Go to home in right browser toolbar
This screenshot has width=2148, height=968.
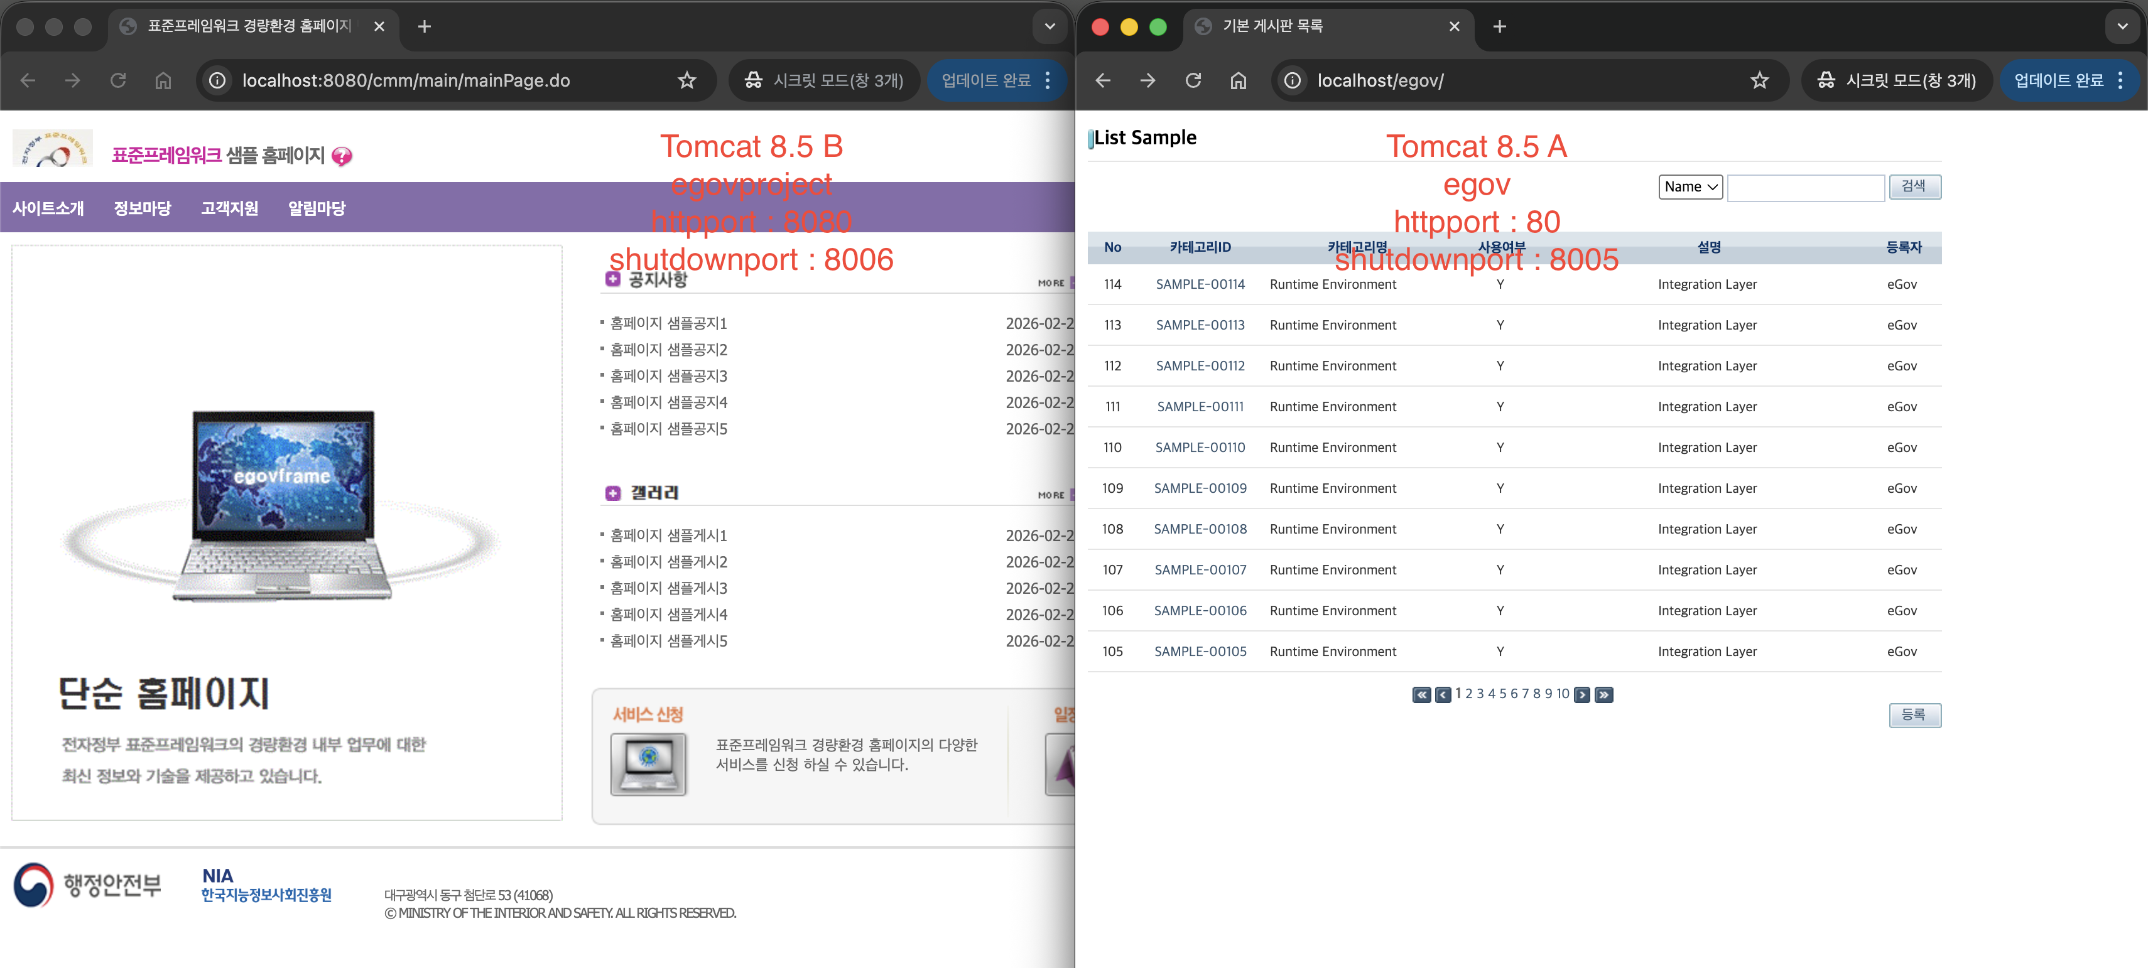(1237, 80)
